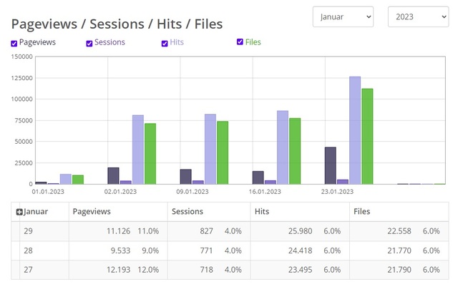Disable the Files series checkbox
This screenshot has width=458, height=292.
[240, 42]
